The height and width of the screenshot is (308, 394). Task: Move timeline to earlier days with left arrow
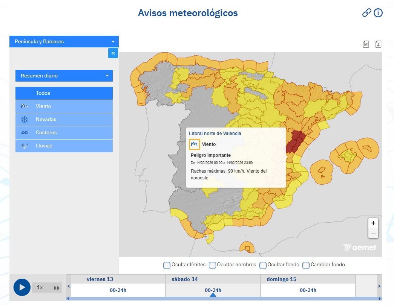tap(68, 286)
